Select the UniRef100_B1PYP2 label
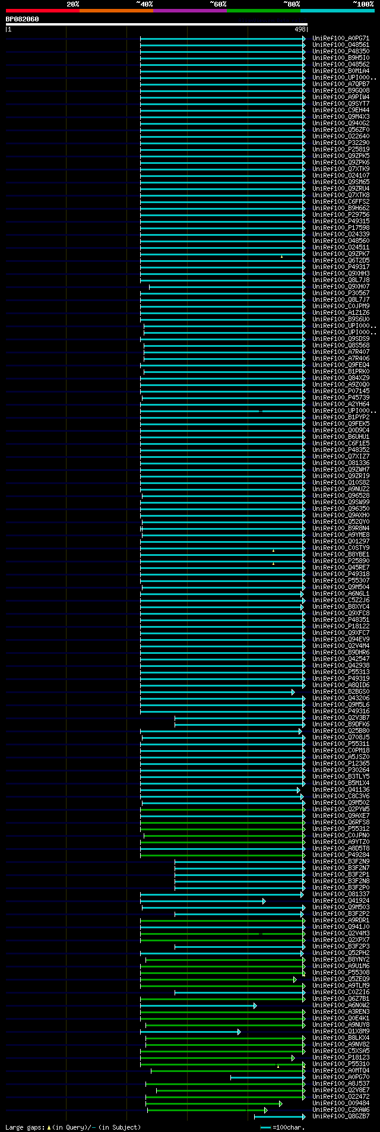The width and height of the screenshot is (380, 1132). 341,417
